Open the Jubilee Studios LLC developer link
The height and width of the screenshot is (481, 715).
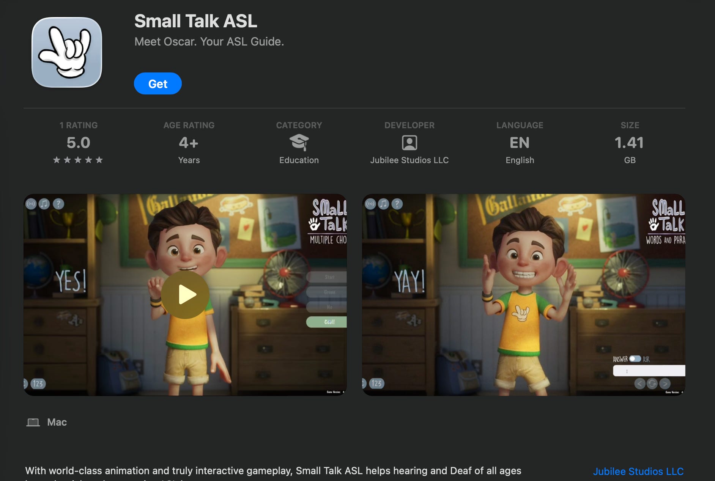(x=638, y=471)
